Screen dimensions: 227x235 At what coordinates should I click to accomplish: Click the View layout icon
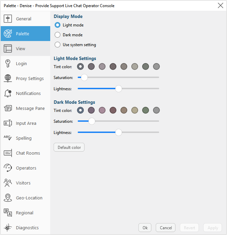click(x=8, y=48)
